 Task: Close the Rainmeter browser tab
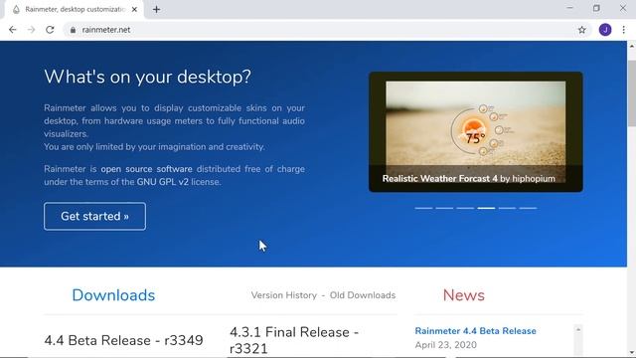pyautogui.click(x=135, y=9)
